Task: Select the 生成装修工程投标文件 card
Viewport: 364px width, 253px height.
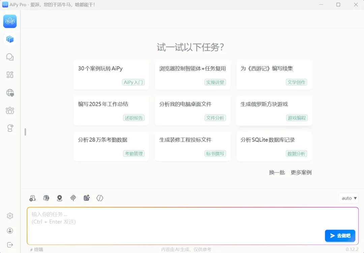Action: point(193,146)
